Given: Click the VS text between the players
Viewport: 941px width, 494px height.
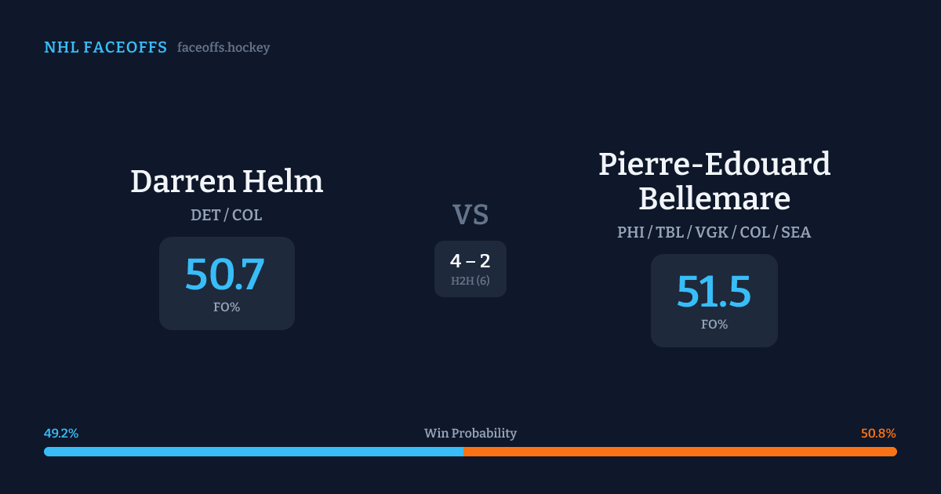Looking at the screenshot, I should click(470, 214).
